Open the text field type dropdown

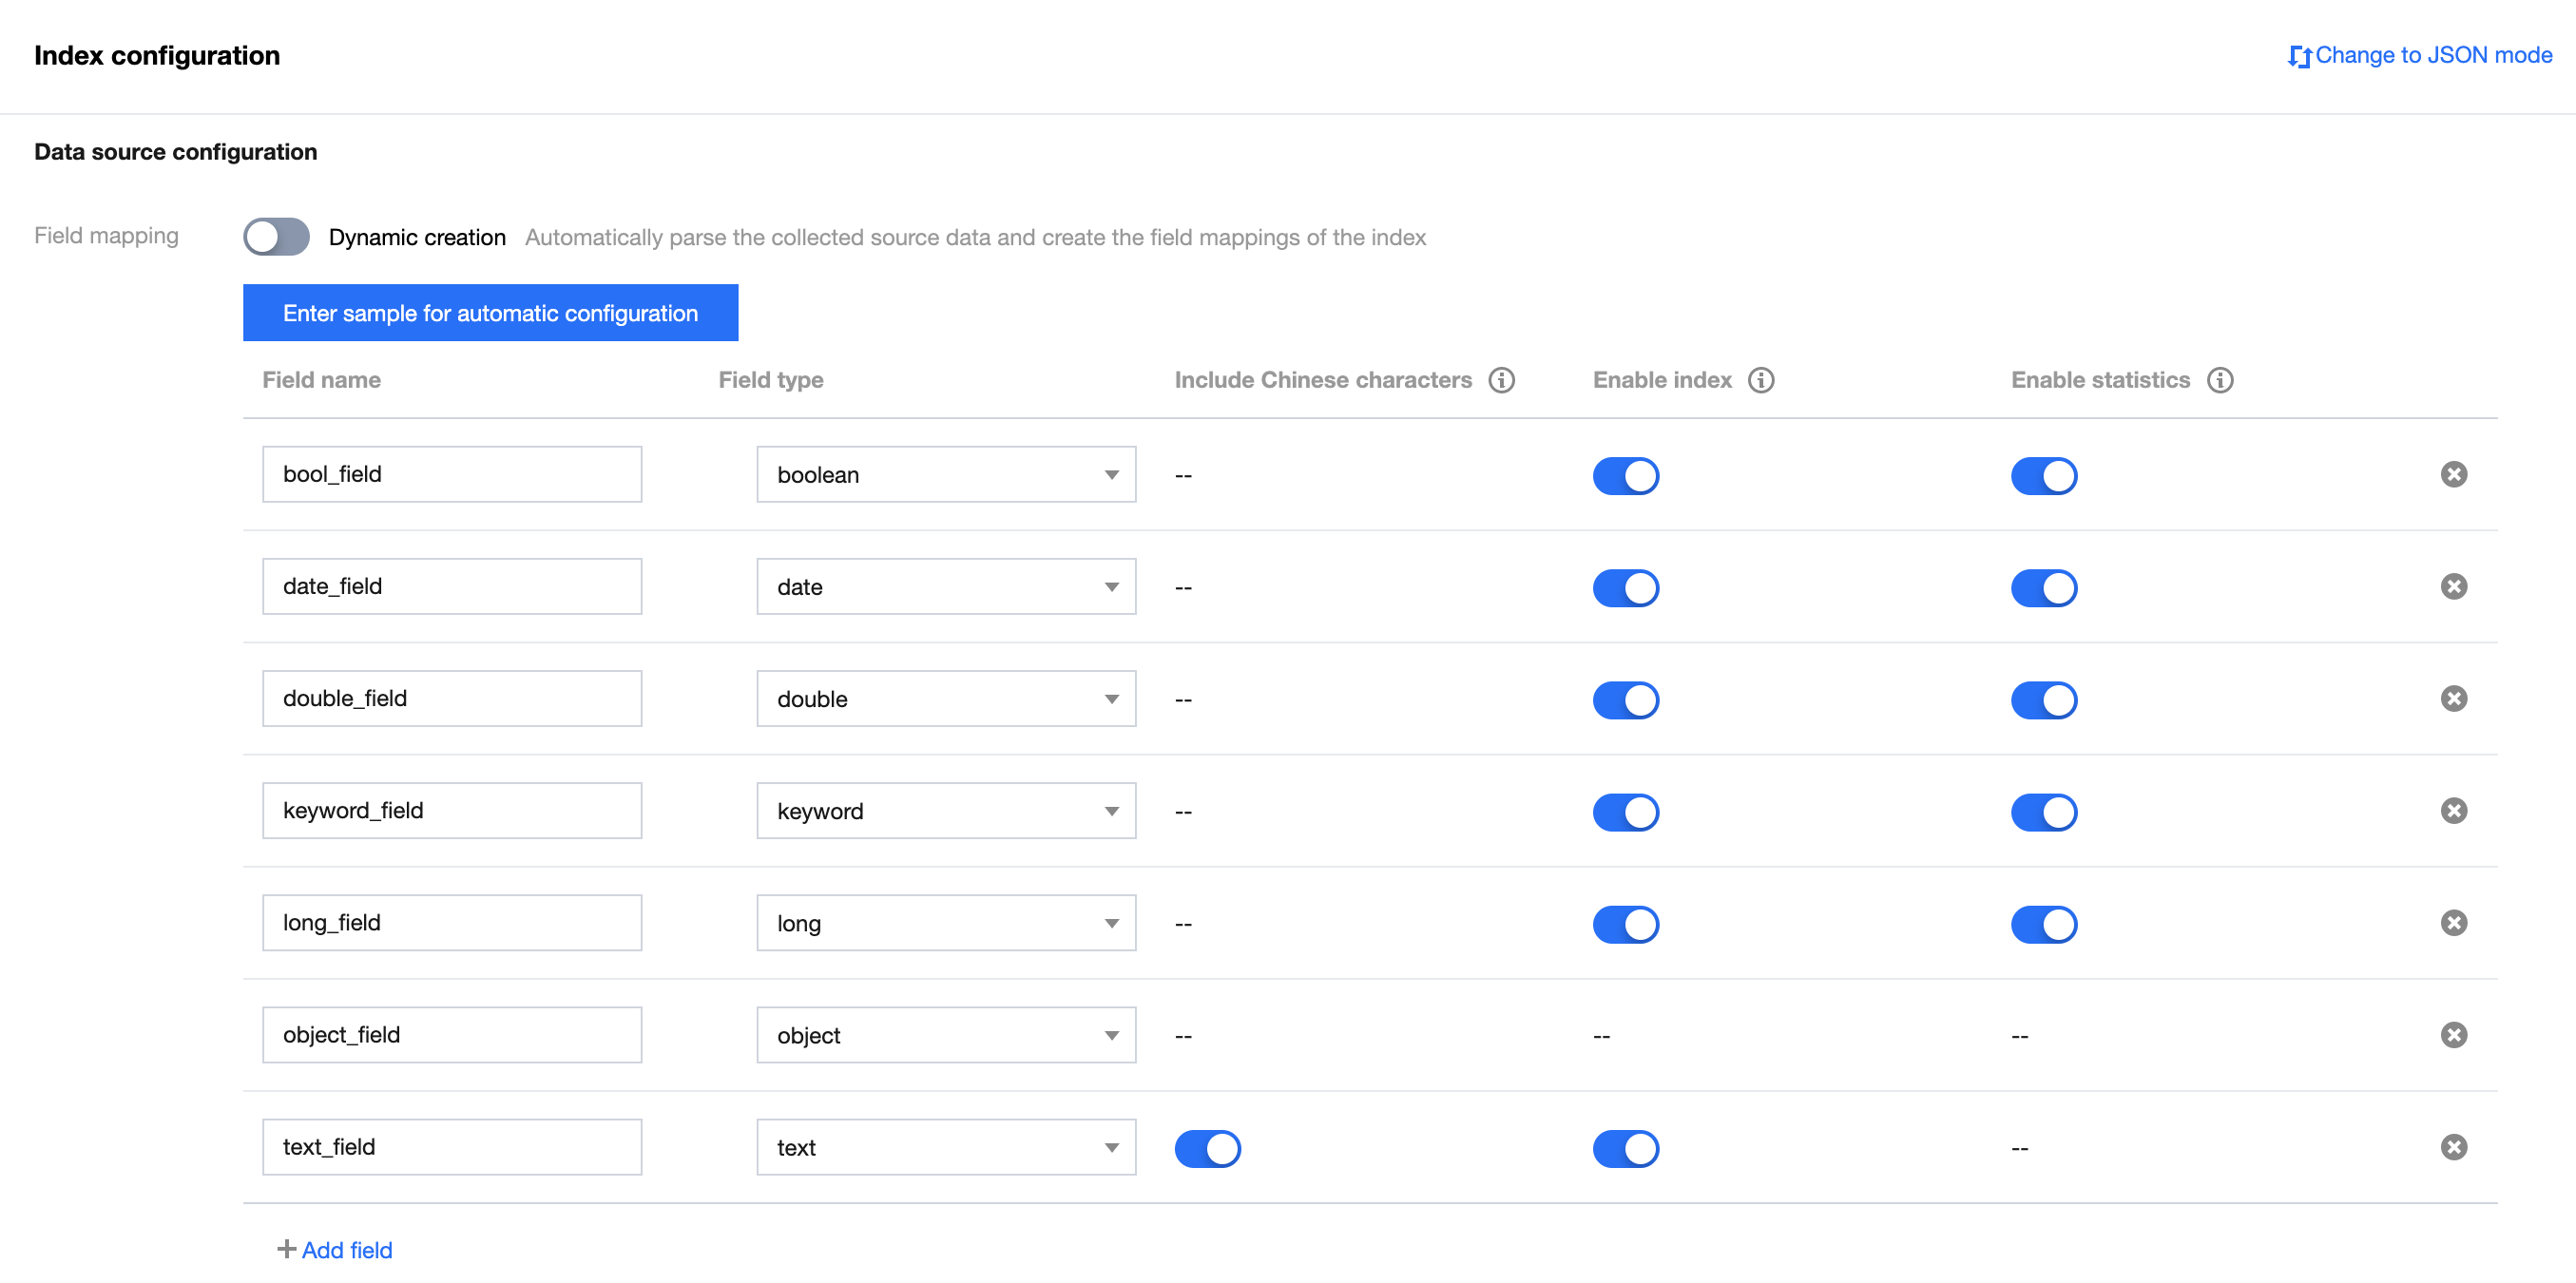coord(945,1146)
